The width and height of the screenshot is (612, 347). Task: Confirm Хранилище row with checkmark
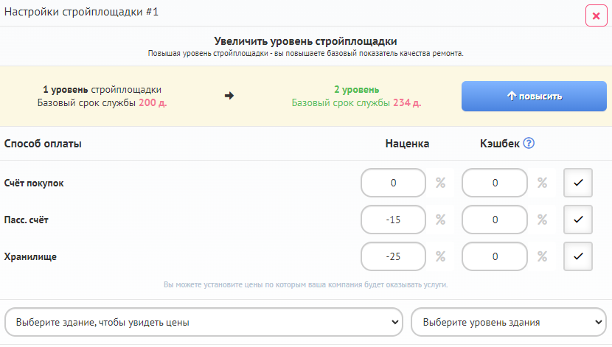click(x=578, y=256)
